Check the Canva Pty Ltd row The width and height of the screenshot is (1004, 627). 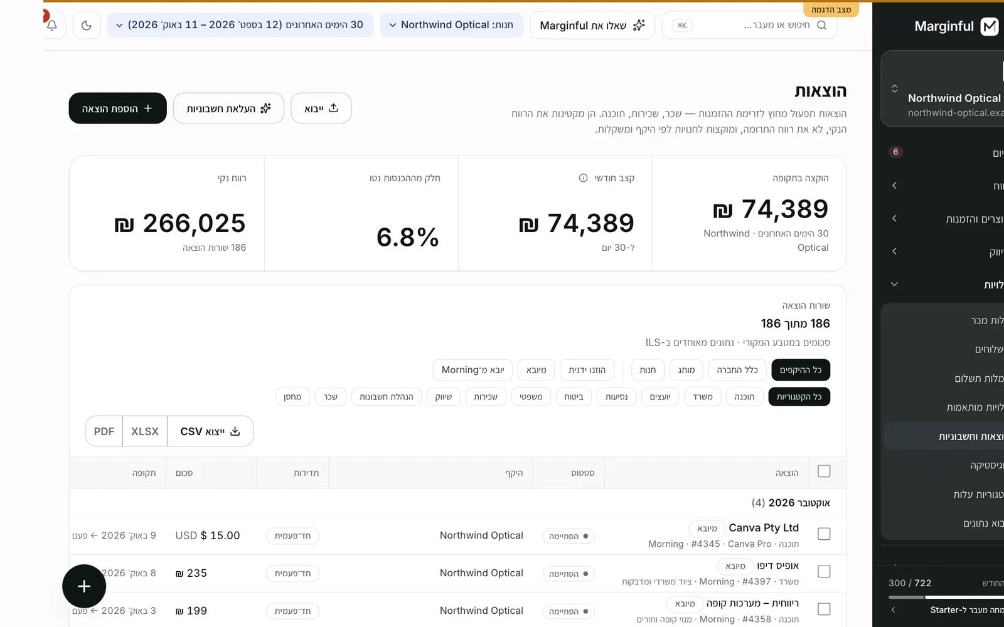pos(824,534)
